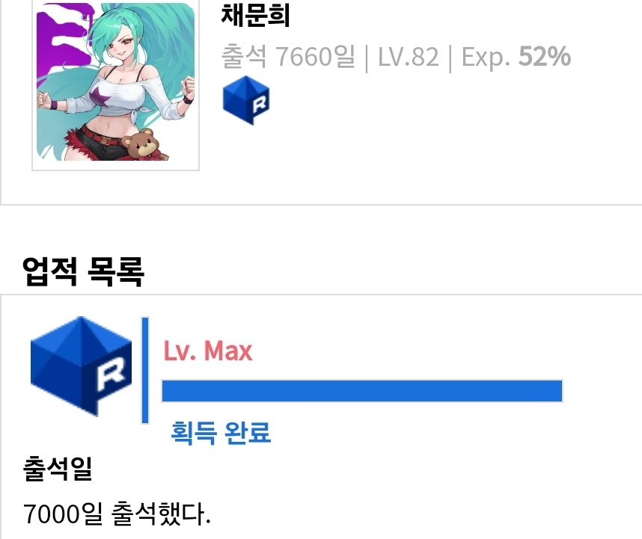
Task: Click the 7000일 출석했다 description
Action: click(117, 514)
